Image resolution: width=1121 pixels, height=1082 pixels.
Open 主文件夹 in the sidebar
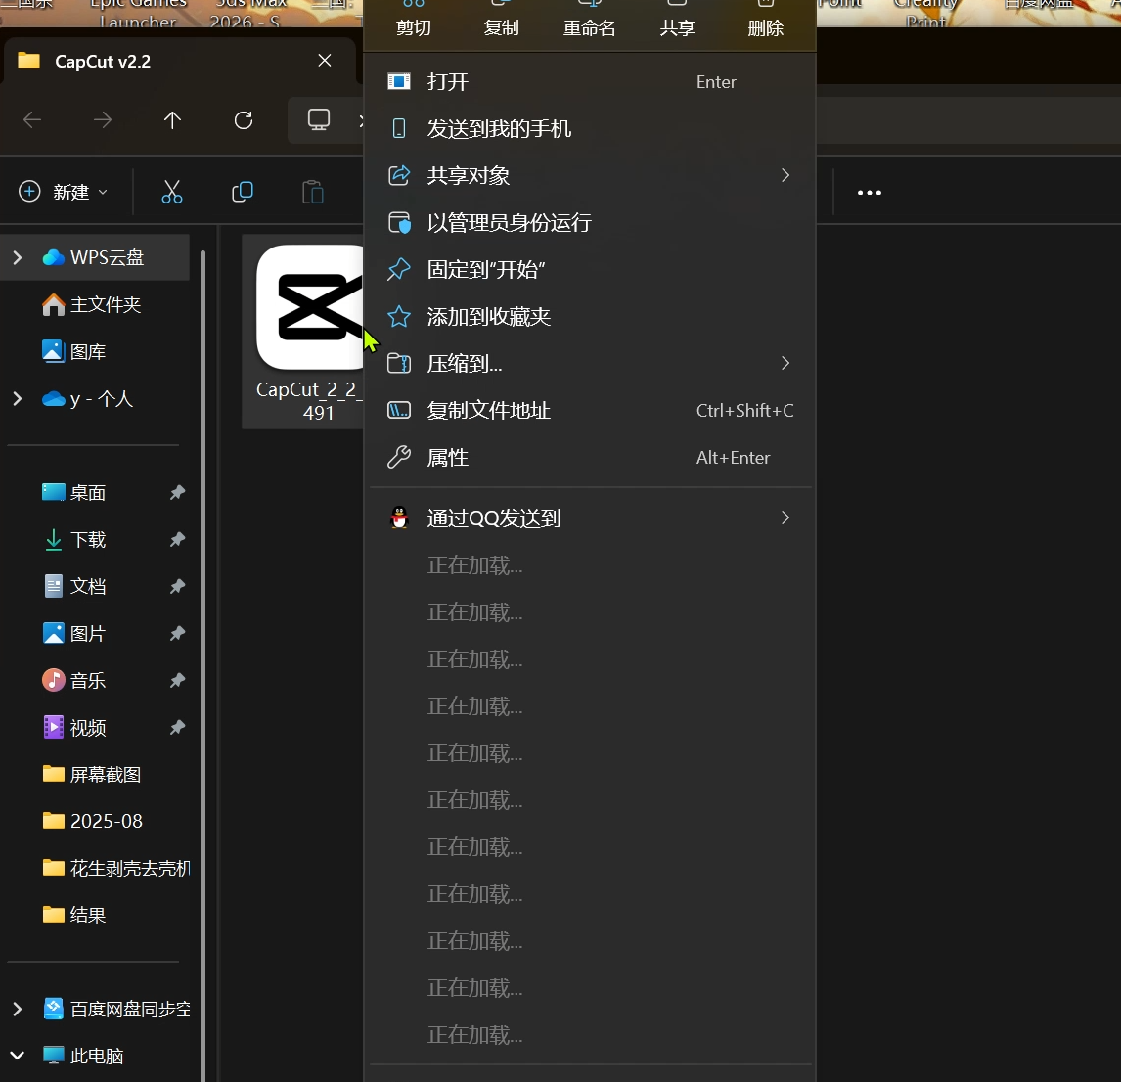[x=92, y=304]
